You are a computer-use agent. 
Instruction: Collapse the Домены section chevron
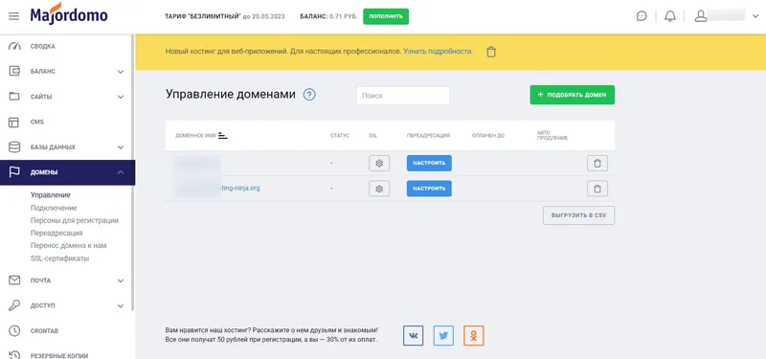(121, 172)
